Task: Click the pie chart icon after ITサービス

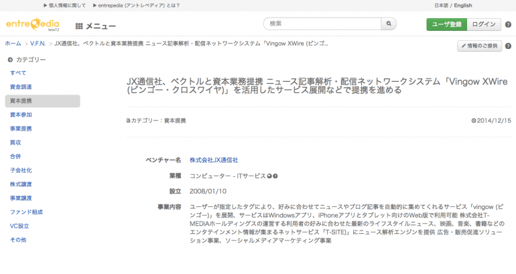Action: 269,176
